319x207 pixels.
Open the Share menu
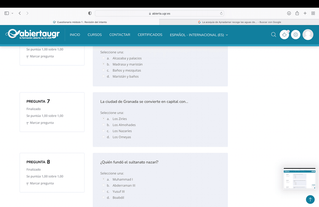point(297,13)
